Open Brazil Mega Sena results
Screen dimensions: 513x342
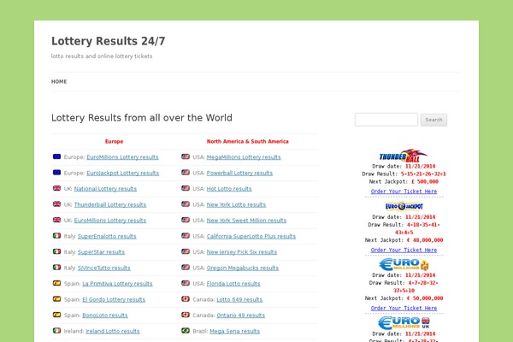click(x=234, y=331)
